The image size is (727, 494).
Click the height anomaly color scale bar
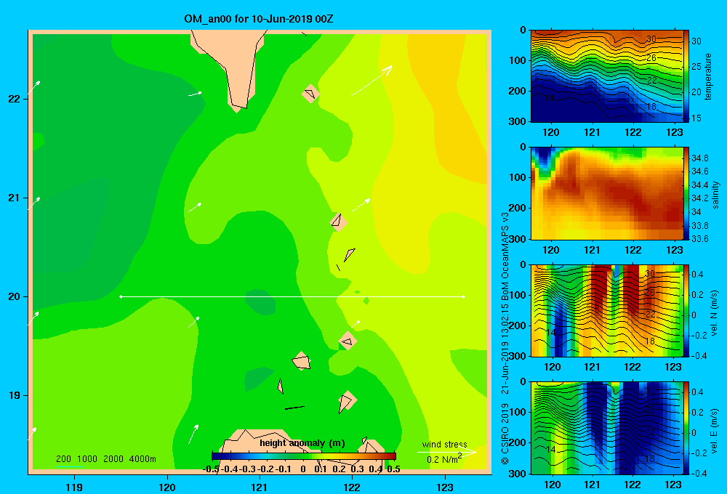click(304, 456)
